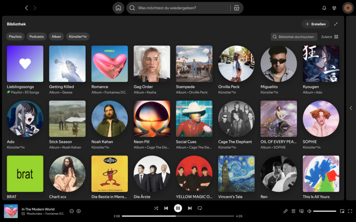Collapse the library with the shrink arrows
The image size is (356, 222).
[x=335, y=24]
